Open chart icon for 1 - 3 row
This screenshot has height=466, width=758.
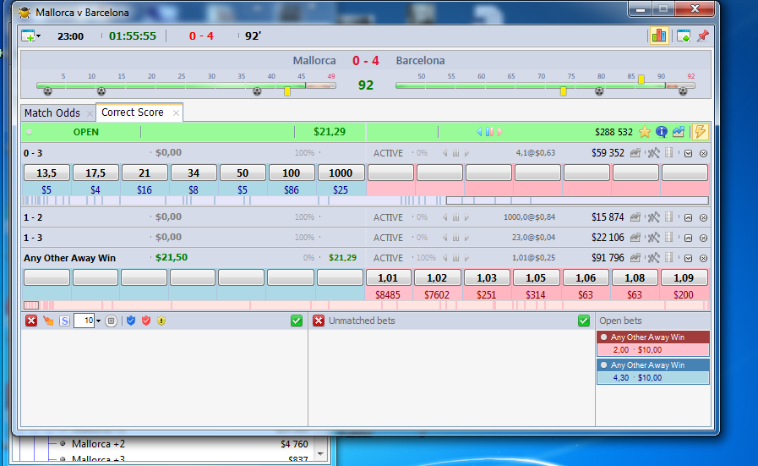click(x=635, y=238)
